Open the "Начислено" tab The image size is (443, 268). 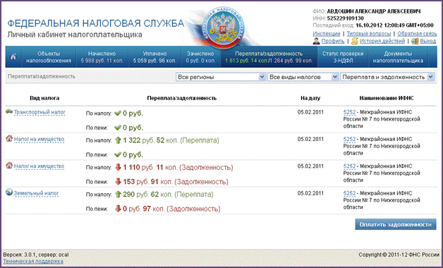pyautogui.click(x=102, y=57)
